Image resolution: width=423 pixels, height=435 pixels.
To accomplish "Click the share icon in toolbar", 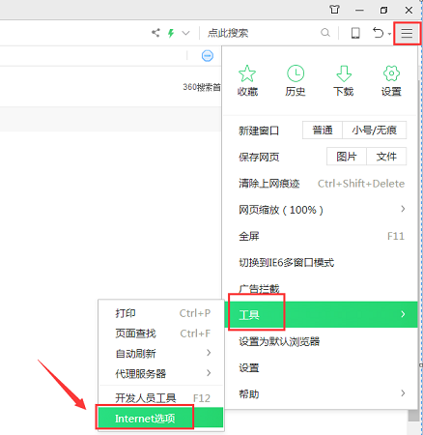I will tap(155, 33).
